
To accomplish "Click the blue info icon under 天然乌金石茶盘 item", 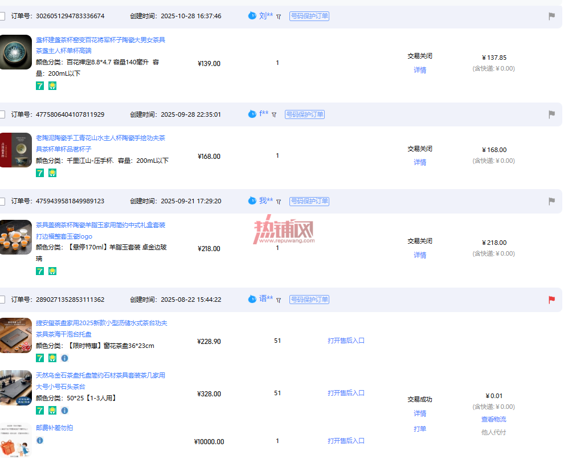I will pos(64,411).
